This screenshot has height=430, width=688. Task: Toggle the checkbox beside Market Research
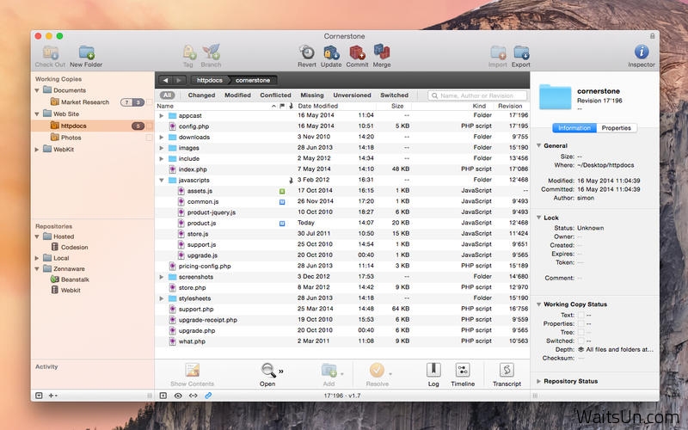point(149,102)
